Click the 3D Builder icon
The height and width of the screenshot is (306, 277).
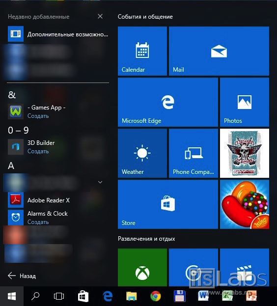[16, 147]
